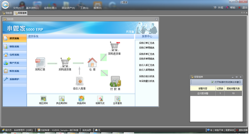Viewport: 251px width, 135px height.
Task: Open 采购订单汇总表 report link
Action: 147,43
